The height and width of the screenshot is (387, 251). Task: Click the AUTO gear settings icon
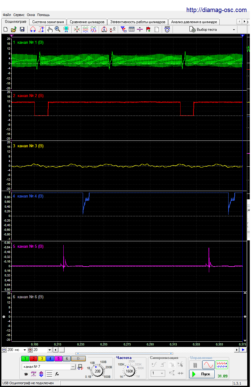click(167, 30)
